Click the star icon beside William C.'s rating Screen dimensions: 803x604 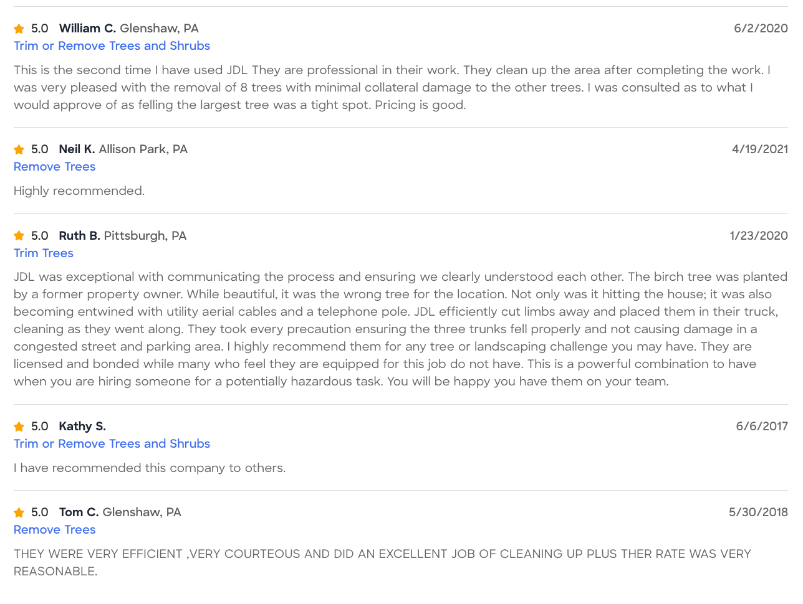[x=19, y=29]
